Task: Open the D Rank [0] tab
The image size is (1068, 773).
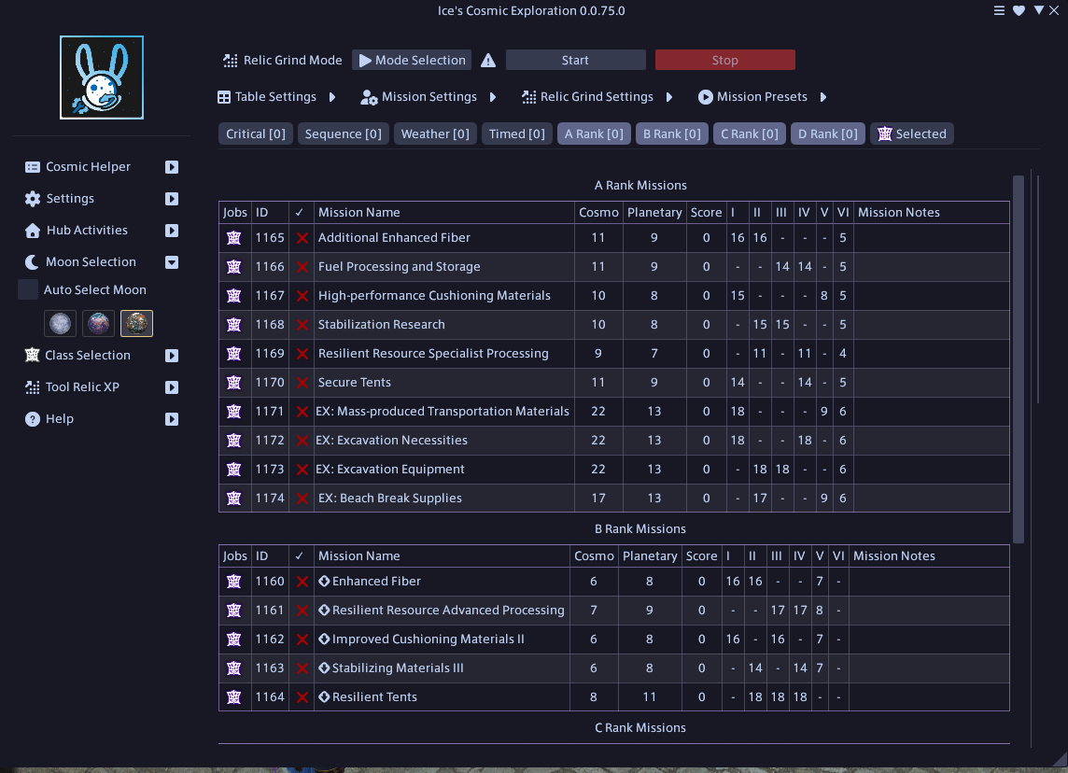Action: coord(827,134)
